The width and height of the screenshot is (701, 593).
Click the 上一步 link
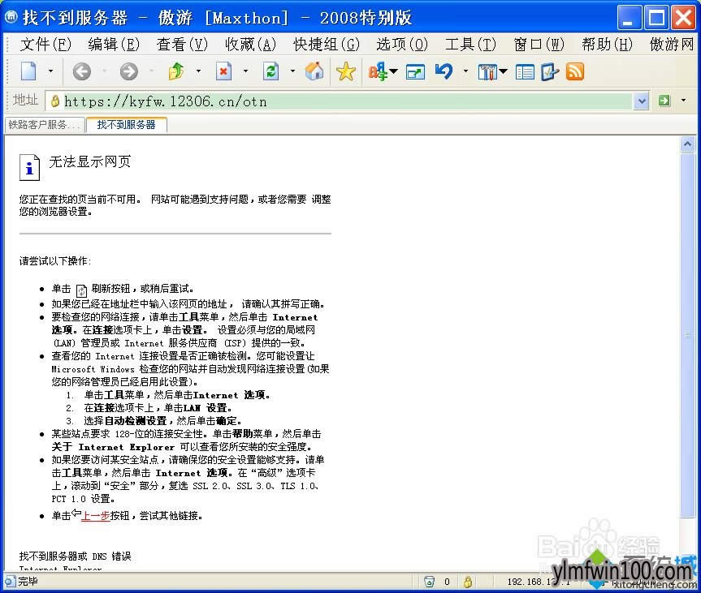pos(95,515)
